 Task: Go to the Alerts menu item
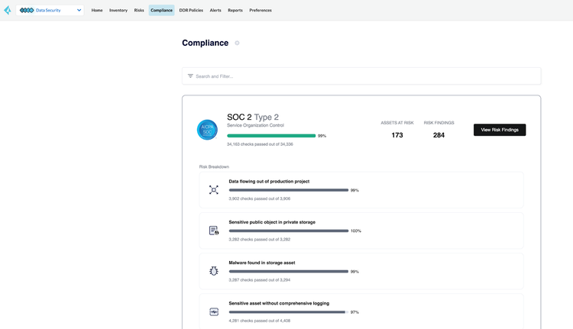(215, 10)
